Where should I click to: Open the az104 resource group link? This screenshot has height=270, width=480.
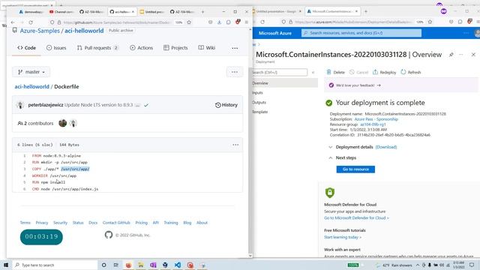coord(373,124)
